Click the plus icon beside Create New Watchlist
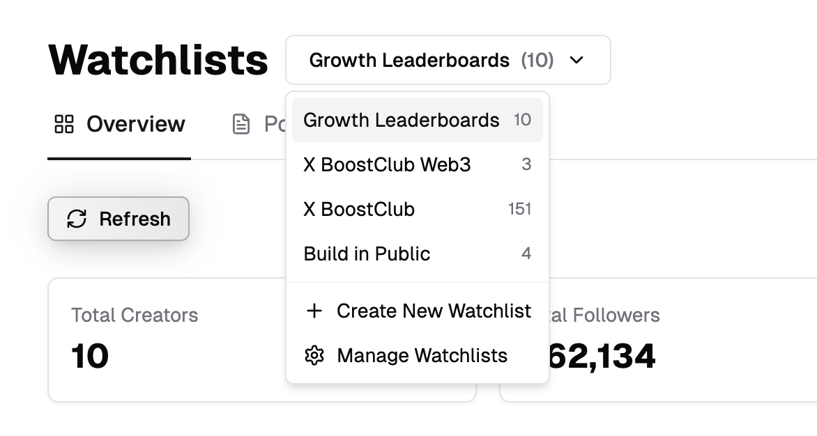Screen dimensions: 817x436 [x=314, y=311]
